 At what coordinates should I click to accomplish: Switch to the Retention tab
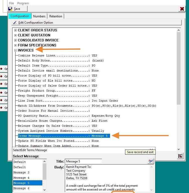tap(56, 16)
